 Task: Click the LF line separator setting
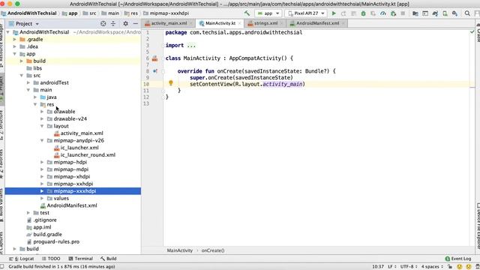[x=391, y=267]
